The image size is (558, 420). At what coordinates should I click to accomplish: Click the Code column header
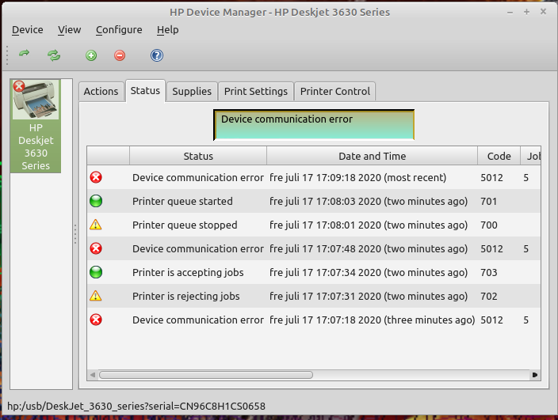[499, 156]
